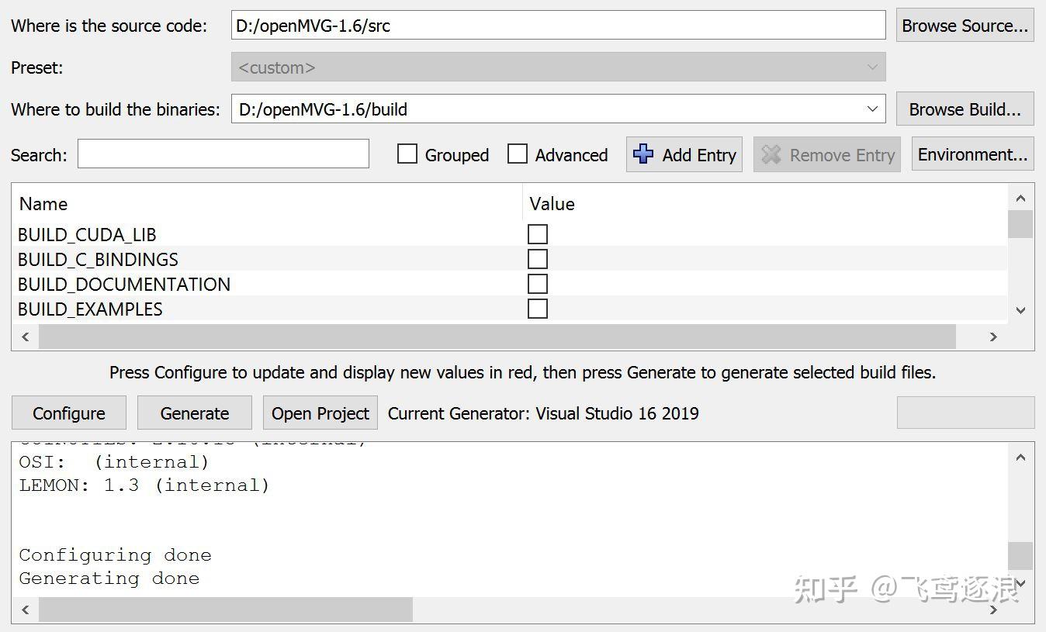Check the BUILD_DOCUMENTATION value checkbox

[538, 284]
